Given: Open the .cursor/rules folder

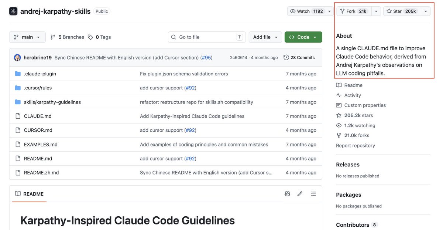Looking at the screenshot, I should click(x=38, y=88).
